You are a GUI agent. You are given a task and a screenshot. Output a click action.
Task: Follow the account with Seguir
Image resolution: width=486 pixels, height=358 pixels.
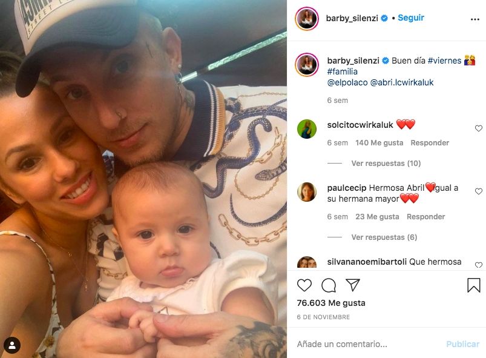click(x=411, y=18)
